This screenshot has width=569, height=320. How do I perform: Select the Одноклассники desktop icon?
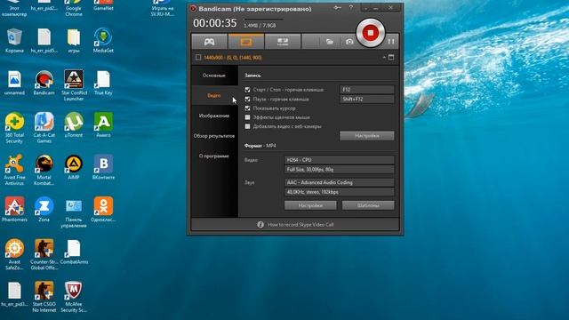coord(103,210)
